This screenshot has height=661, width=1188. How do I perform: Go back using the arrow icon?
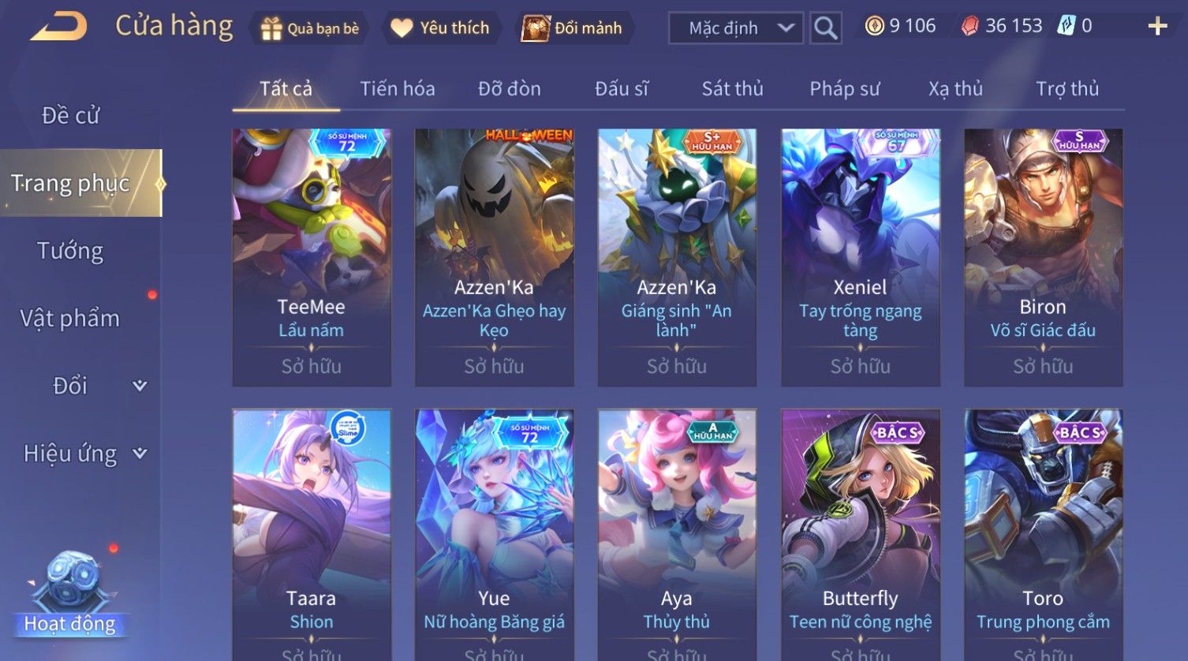(59, 27)
